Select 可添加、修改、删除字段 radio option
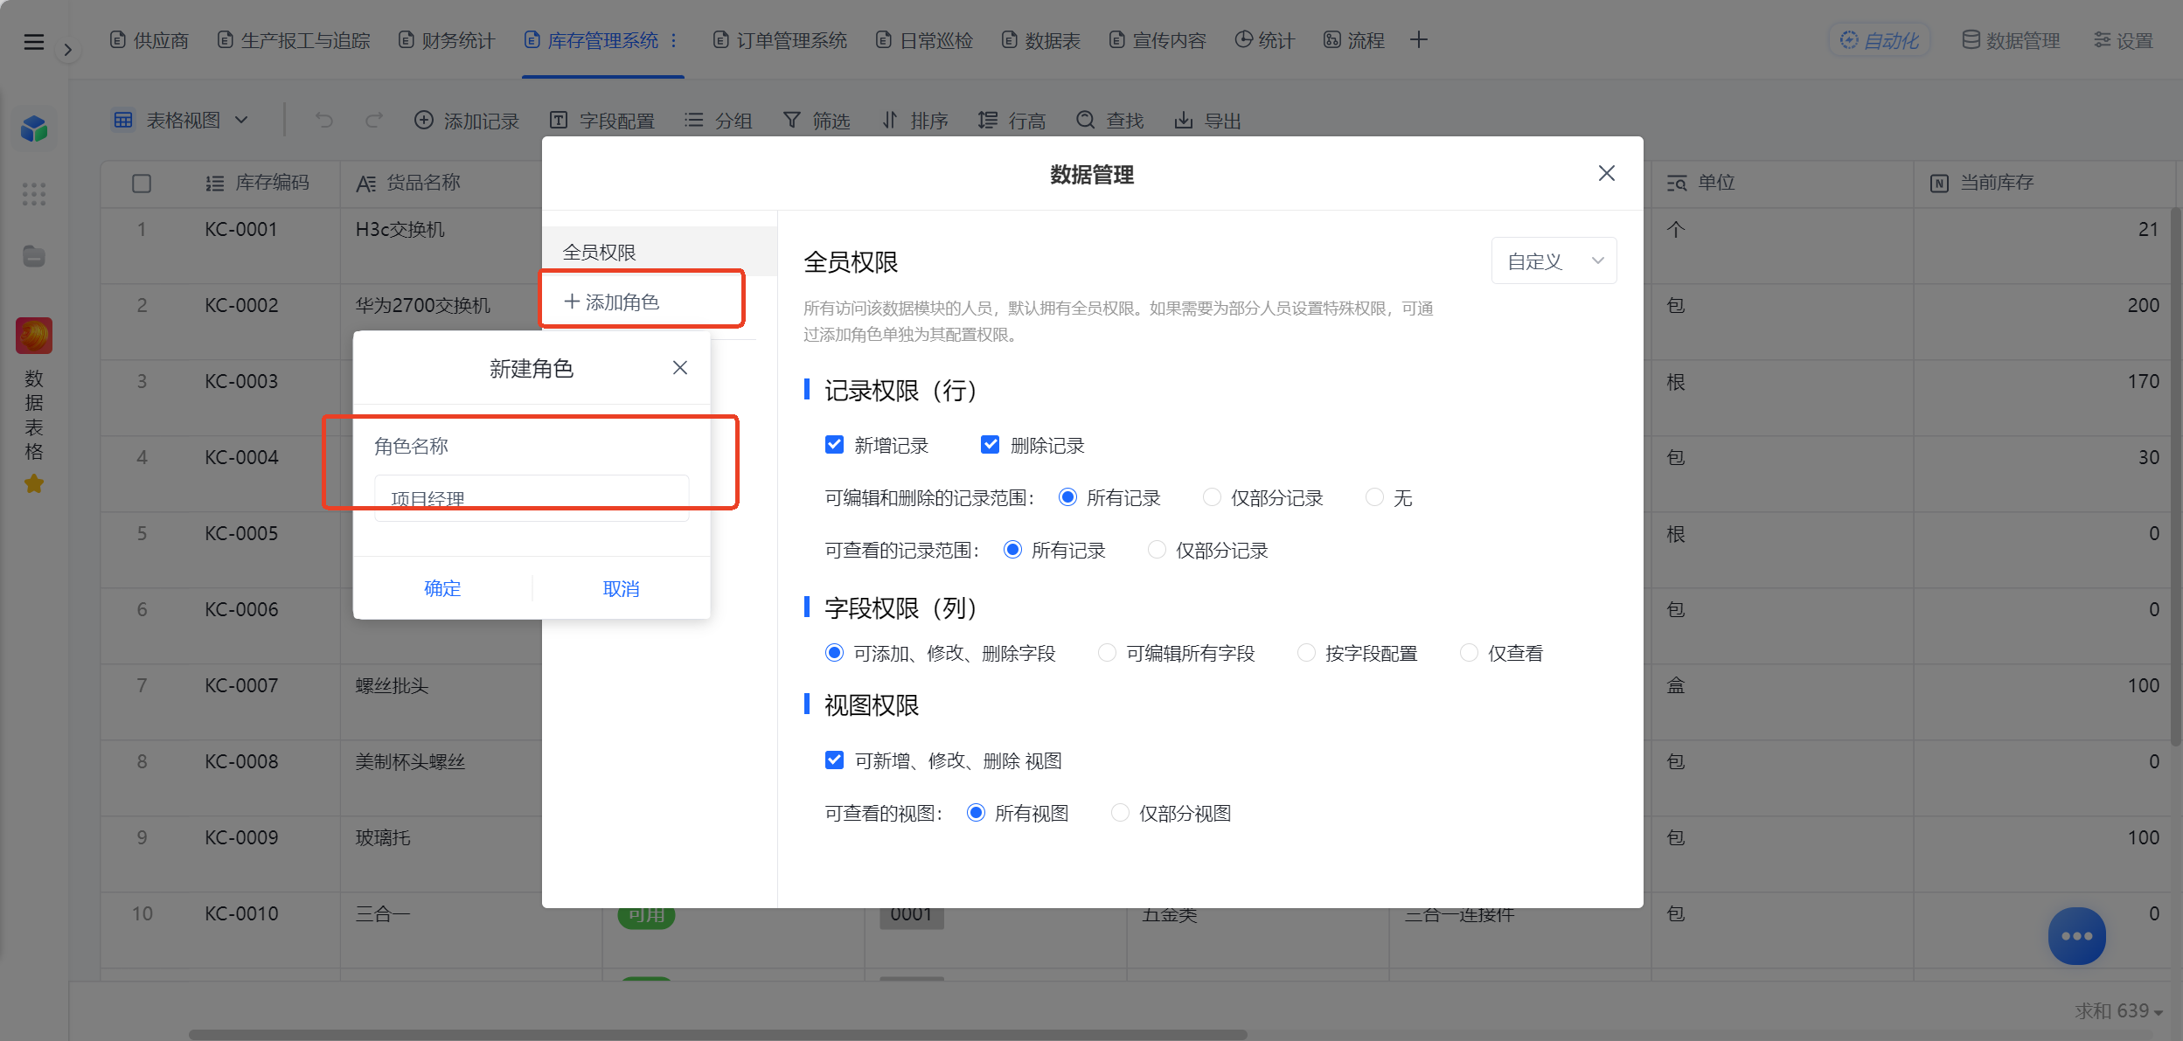Image resolution: width=2183 pixels, height=1041 pixels. click(835, 653)
